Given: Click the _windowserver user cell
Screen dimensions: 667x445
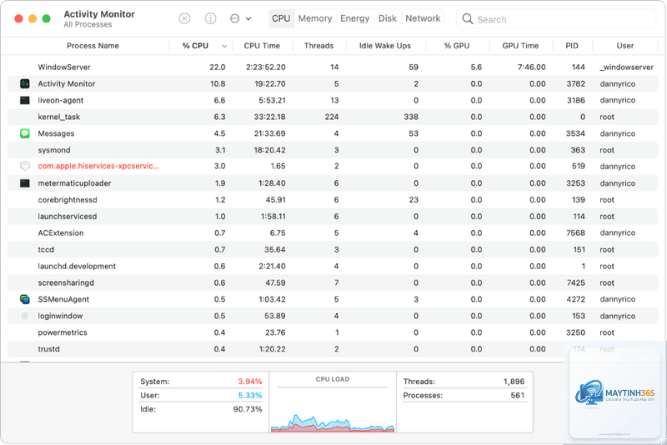Looking at the screenshot, I should tap(626, 67).
